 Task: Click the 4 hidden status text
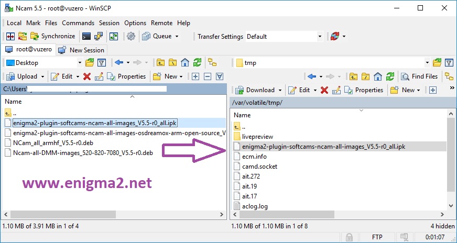click(442, 226)
